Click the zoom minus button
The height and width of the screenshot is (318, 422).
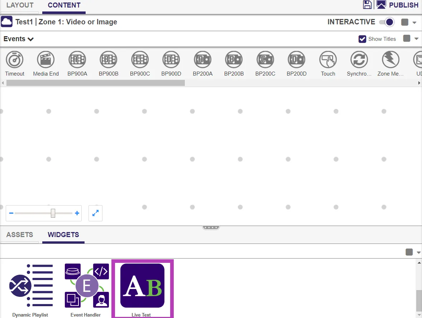(x=11, y=213)
